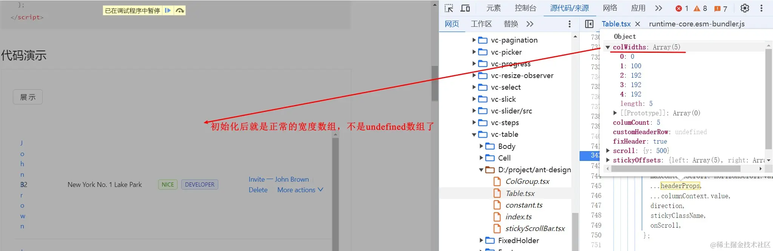This screenshot has width=773, height=251.
Task: Expand the scroll property
Action: (x=608, y=151)
